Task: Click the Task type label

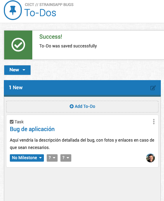Action: (19, 122)
